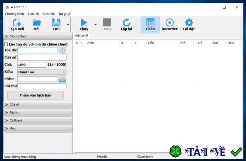Enable Lấy tọa độ với chế độ chiếm chuột
The height and width of the screenshot is (161, 246).
click(x=6, y=44)
